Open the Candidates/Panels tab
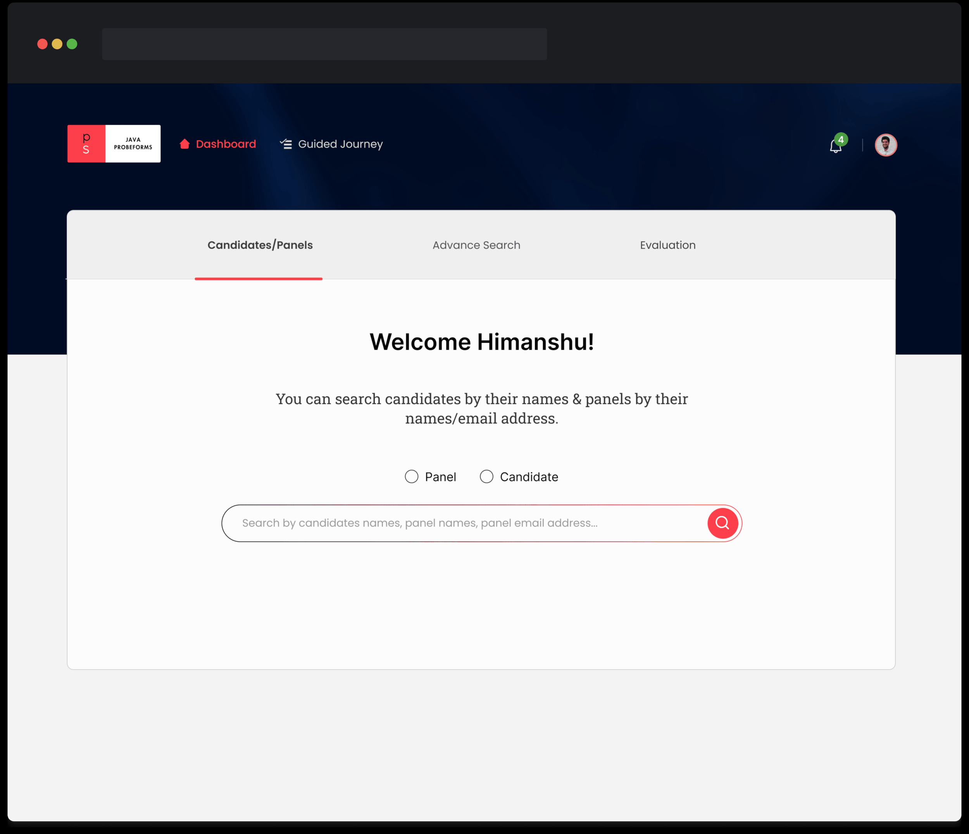Viewport: 969px width, 834px height. [260, 245]
